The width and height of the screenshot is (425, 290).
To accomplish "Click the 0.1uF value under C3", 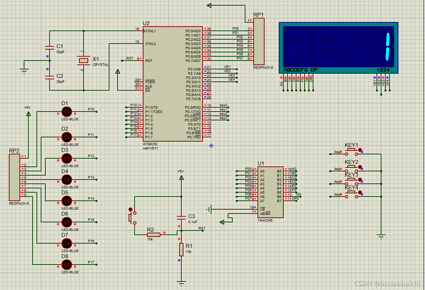I will (x=193, y=222).
